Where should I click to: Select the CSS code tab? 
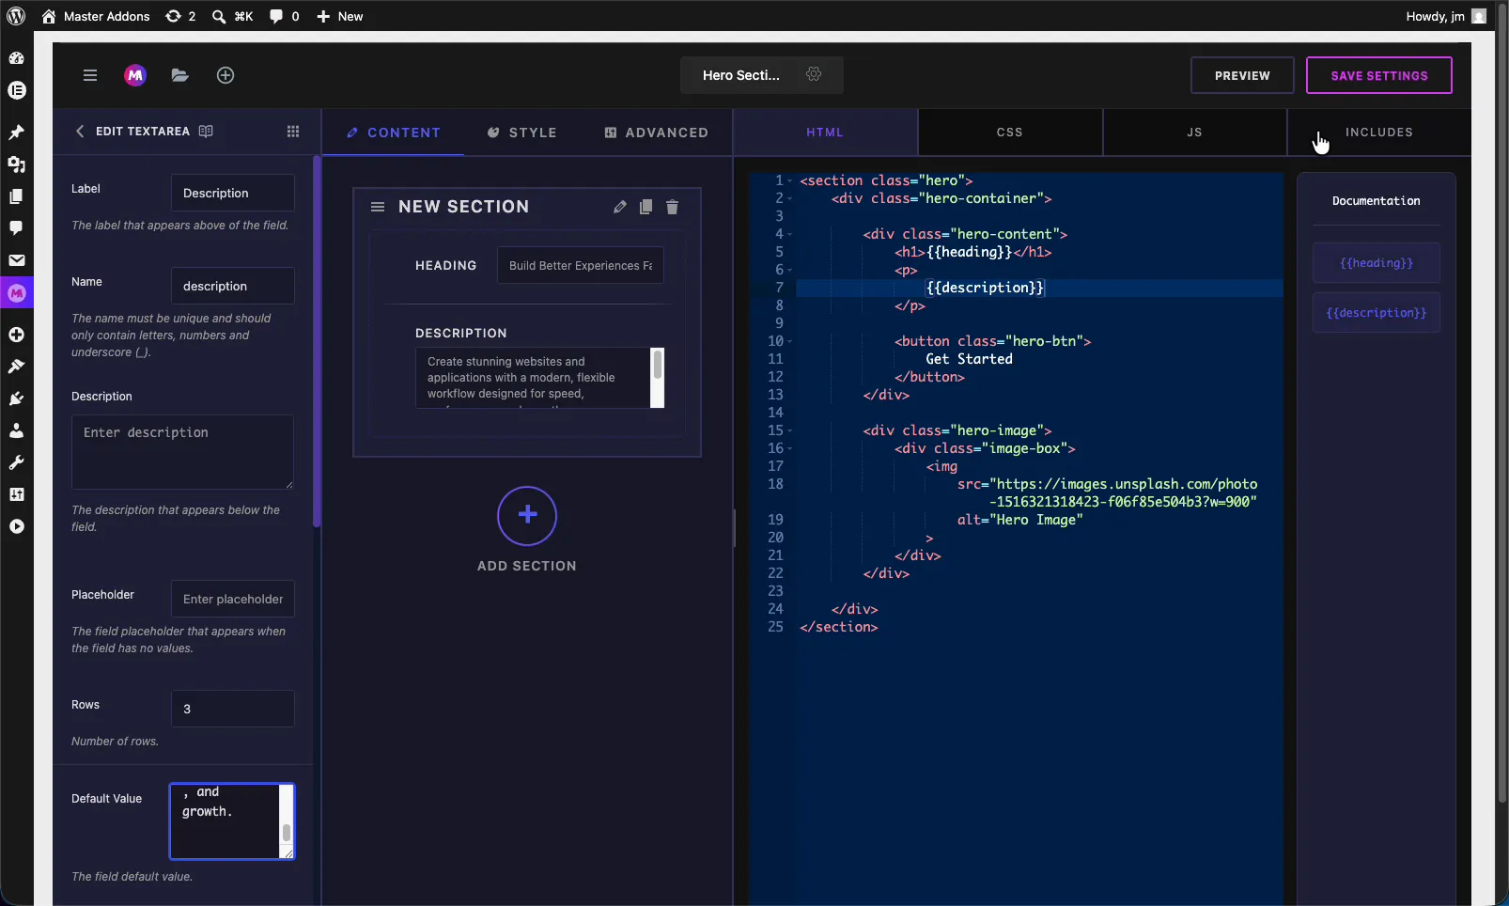[x=1010, y=133]
